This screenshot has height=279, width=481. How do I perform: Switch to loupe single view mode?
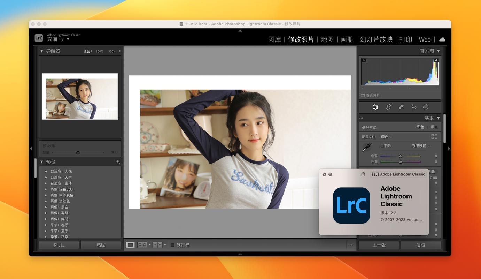click(x=130, y=245)
